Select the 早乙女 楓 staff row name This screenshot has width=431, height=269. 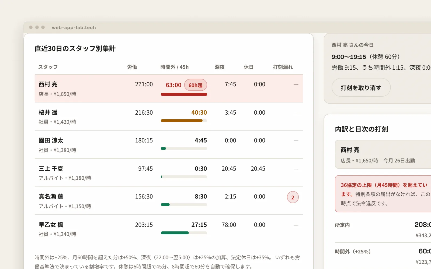coord(51,225)
